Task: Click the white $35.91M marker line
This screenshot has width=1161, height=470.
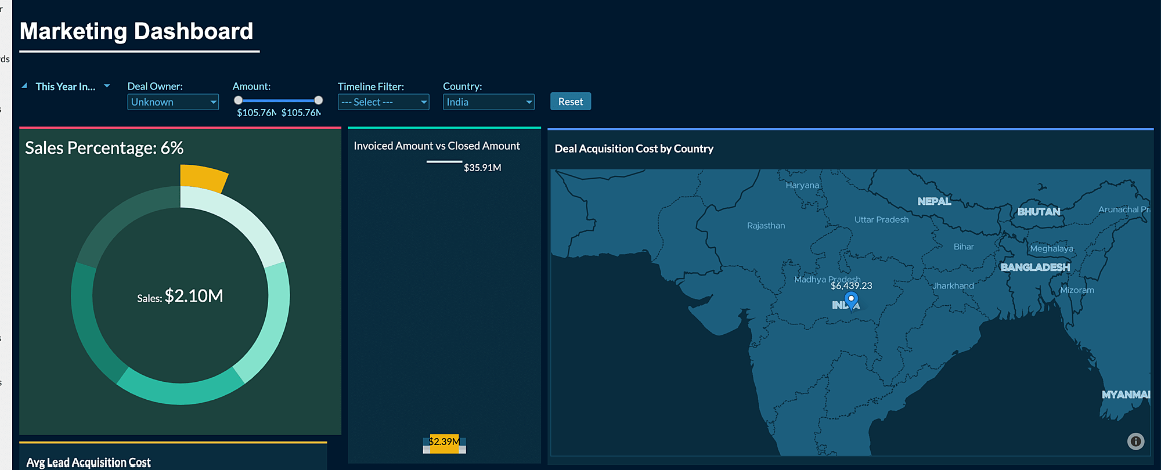Action: click(x=444, y=161)
